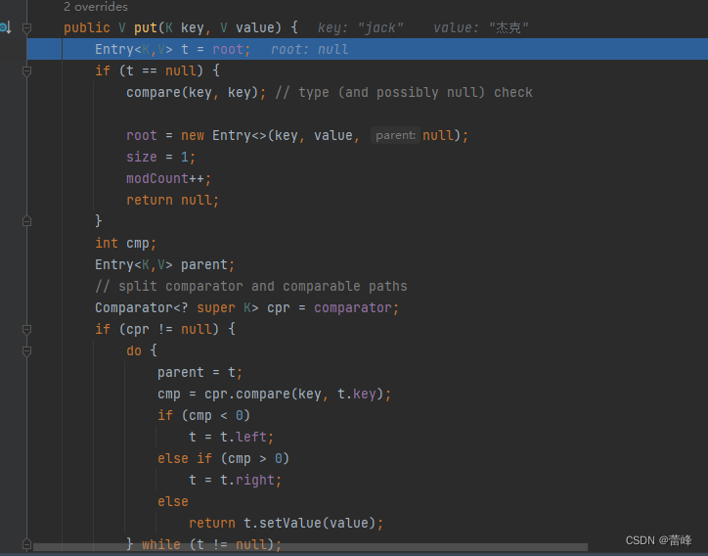
Task: Click the overridden-method gutter icon beside put
Action: point(6,28)
